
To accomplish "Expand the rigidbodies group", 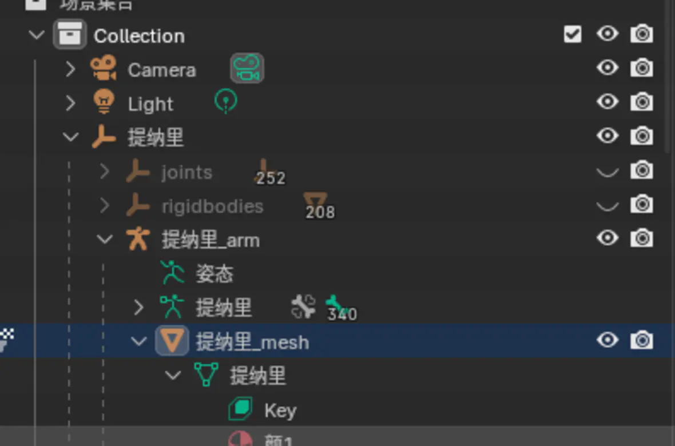I will coord(104,205).
